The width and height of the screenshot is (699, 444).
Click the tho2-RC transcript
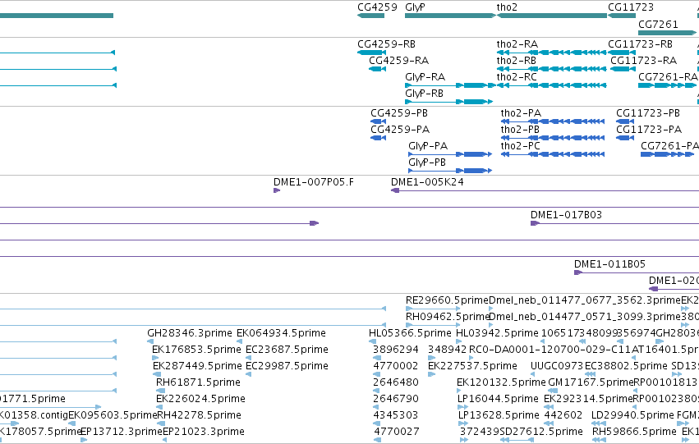click(552, 85)
